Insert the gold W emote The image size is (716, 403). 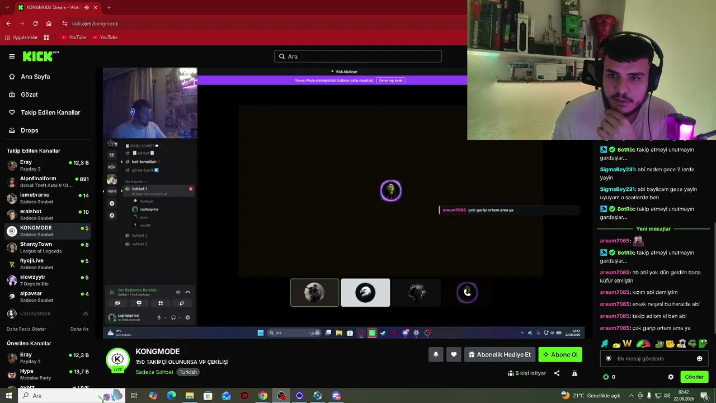[627, 344]
